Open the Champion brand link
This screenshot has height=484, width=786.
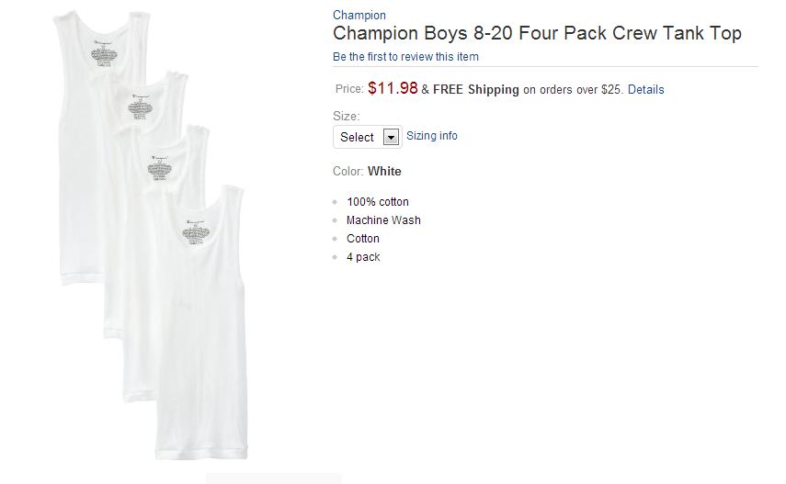tap(359, 15)
